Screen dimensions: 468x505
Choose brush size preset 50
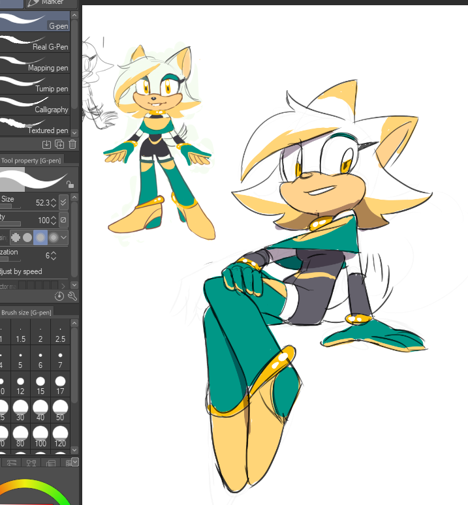pos(60,411)
